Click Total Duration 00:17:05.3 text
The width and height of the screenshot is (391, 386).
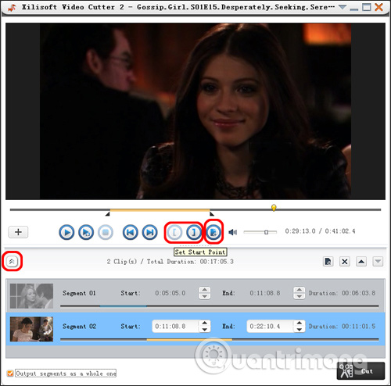coord(190,262)
